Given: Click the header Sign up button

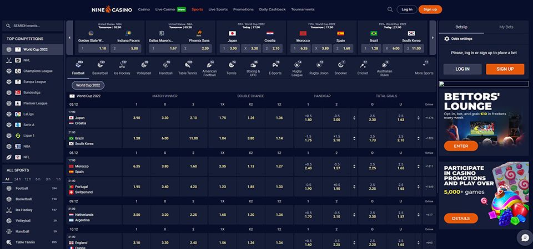Looking at the screenshot, I should (430, 9).
